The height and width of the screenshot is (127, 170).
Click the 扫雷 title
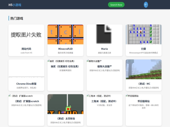(x=144, y=49)
